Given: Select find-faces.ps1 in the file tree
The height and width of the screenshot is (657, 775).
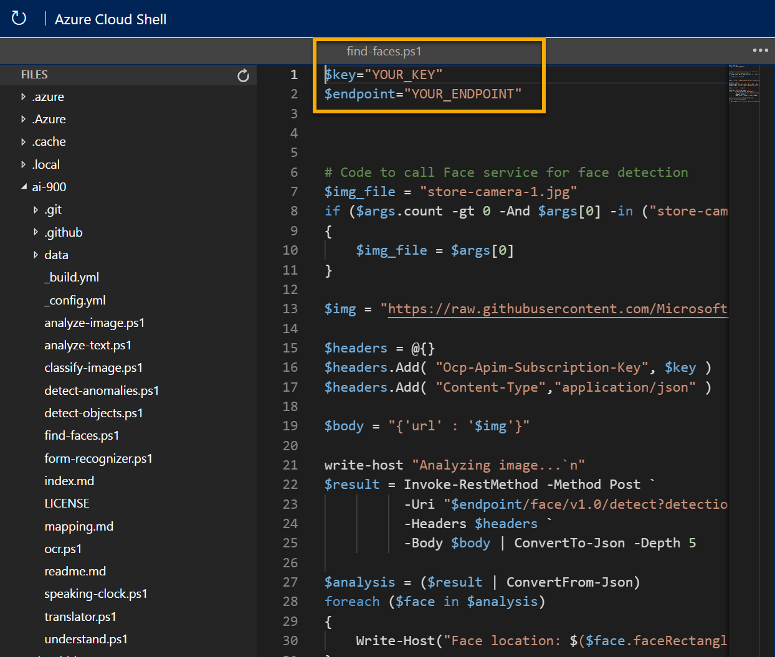Looking at the screenshot, I should 82,435.
